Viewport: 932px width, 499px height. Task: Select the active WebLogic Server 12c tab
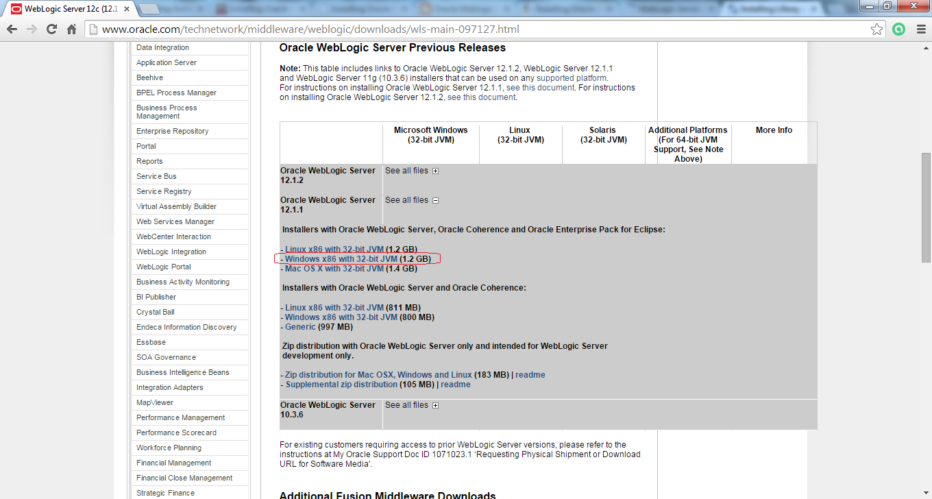55,9
